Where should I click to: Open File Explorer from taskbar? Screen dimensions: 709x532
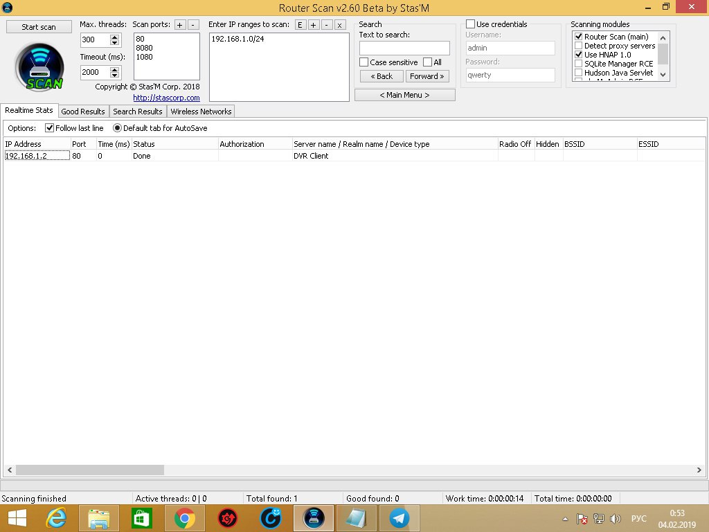[98, 518]
